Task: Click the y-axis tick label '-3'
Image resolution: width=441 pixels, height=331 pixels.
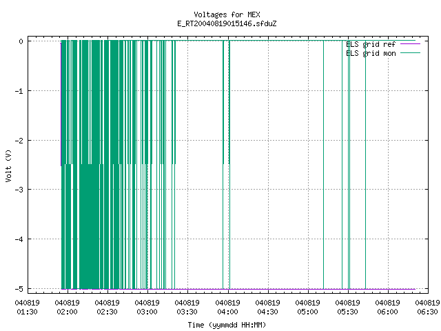Action: tap(19, 190)
